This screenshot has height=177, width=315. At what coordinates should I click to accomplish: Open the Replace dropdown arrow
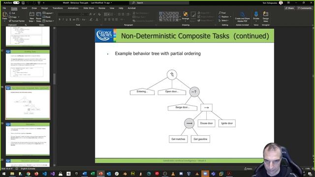[x=230, y=17]
